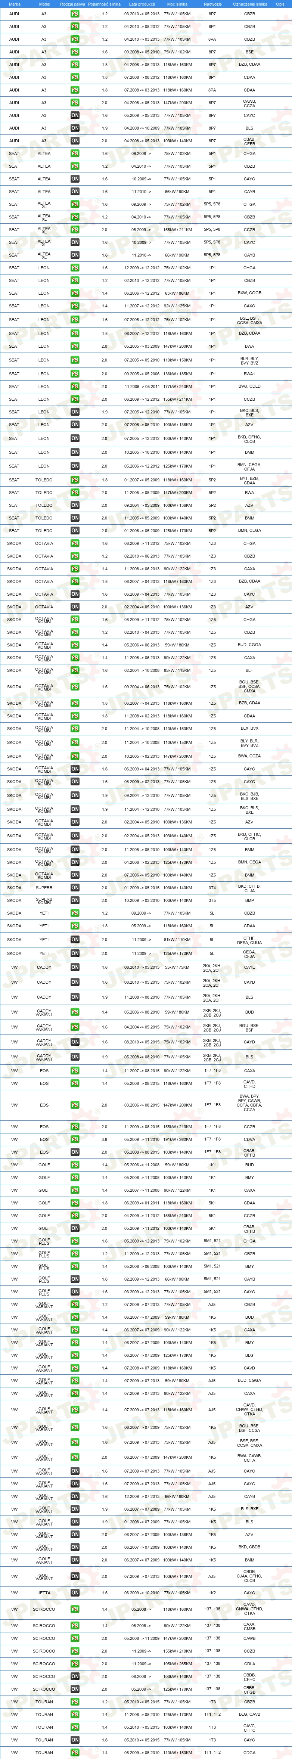The image size is (292, 1759).
Task: Select the 55kW / 75KM power cell
Action: coord(177,968)
